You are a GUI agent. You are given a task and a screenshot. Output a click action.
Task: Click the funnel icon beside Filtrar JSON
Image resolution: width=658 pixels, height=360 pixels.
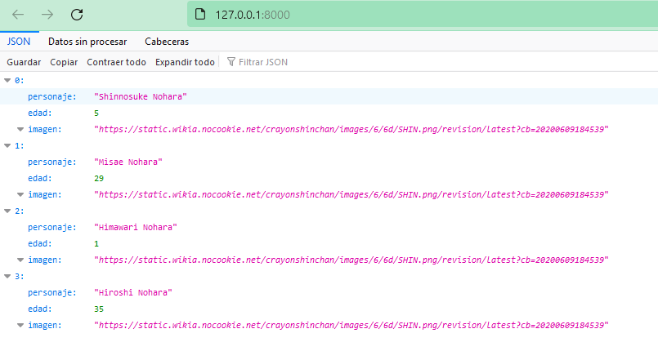[231, 62]
